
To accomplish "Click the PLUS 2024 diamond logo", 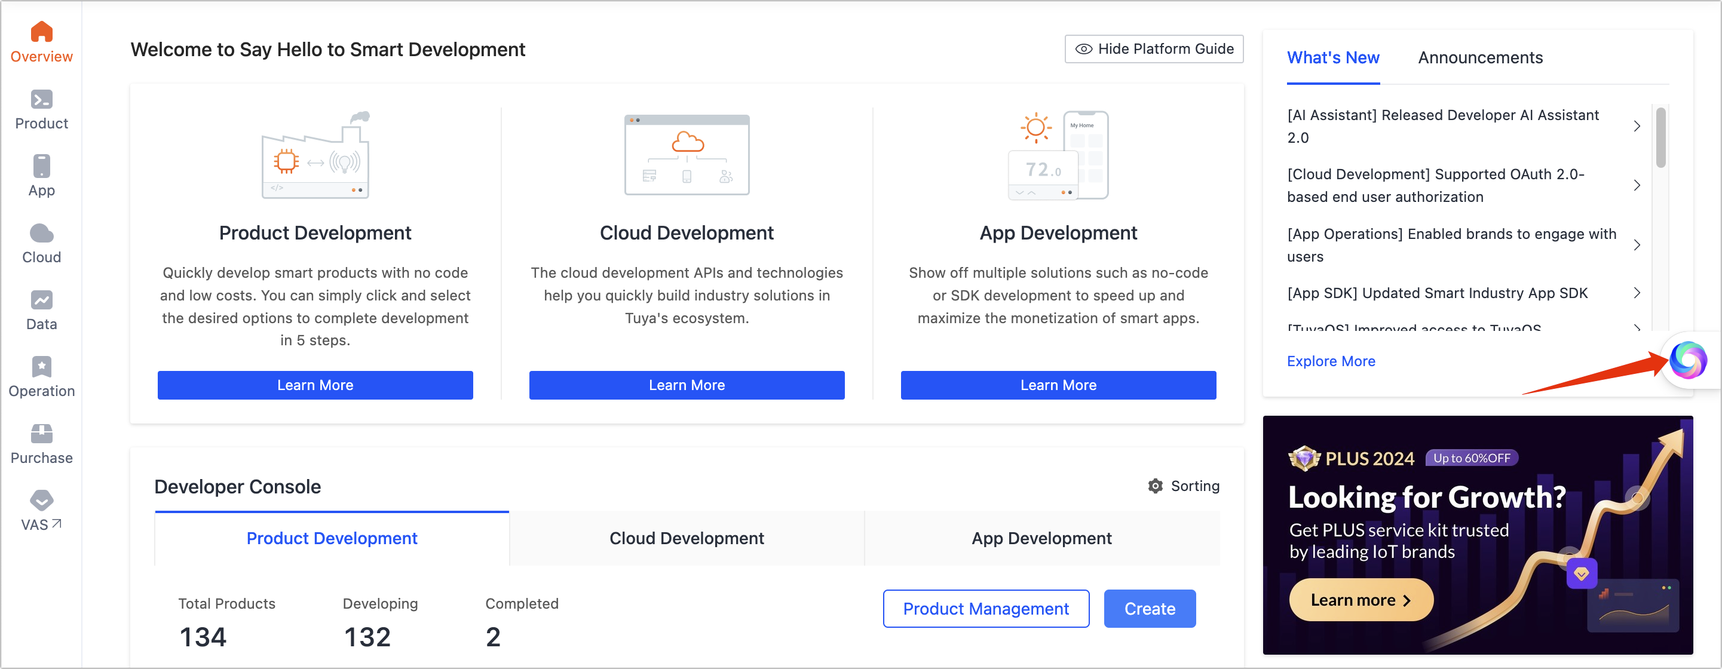I will (1304, 458).
